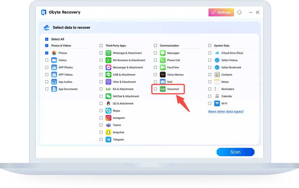Click the Telegram icon
Viewport: 299px width, 188px height.
(108, 140)
